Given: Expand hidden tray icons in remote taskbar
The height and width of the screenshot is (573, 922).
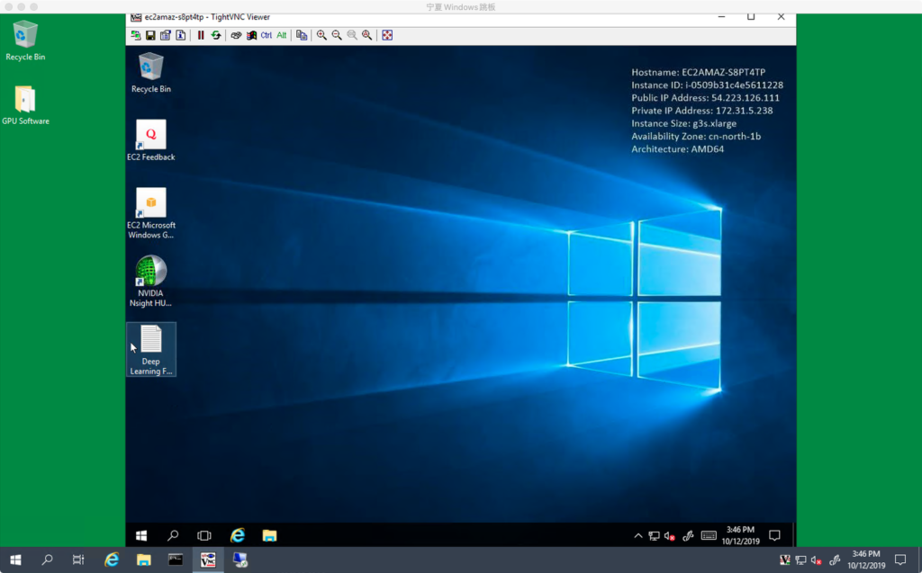Looking at the screenshot, I should point(638,535).
